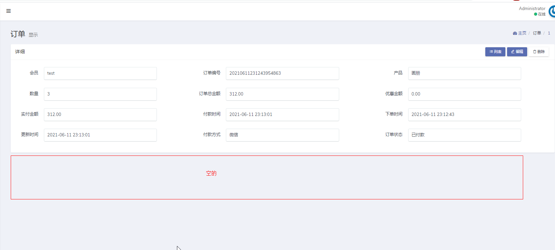The image size is (555, 250).
Task: Select the 产品 field showing 画册
Action: pos(465,73)
